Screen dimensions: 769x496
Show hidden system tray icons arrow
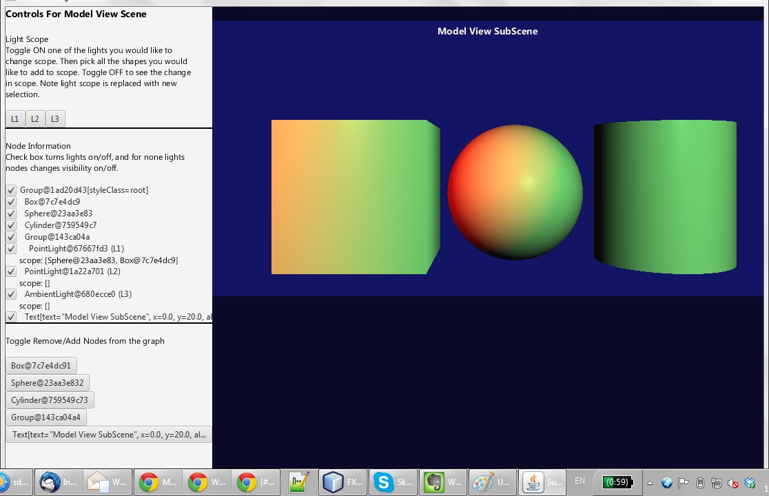(x=649, y=483)
